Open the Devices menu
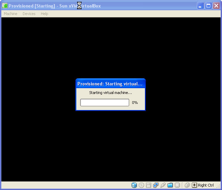Viewport: 222px width, 190px height. click(29, 14)
